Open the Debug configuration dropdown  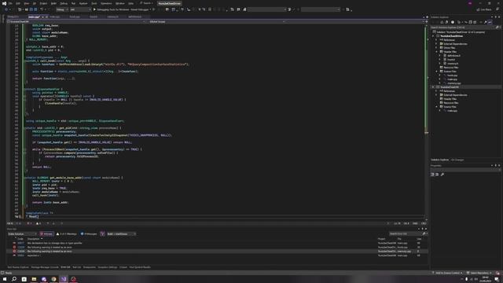click(62, 9)
